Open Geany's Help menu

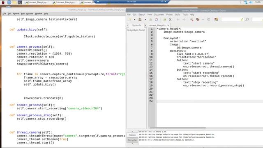[x=192, y=15]
